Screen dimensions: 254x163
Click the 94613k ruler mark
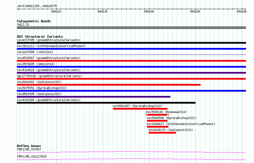pos(102,11)
